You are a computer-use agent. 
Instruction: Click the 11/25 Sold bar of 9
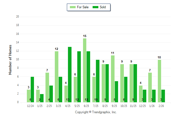pos(135,83)
